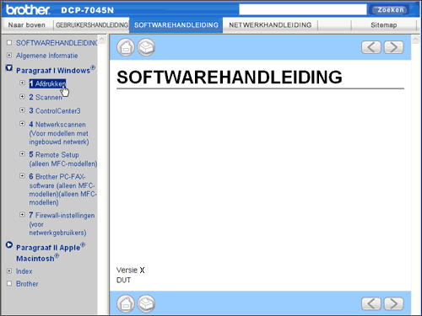
Task: Switch to NETWERKHANDLEIDING tab
Action: [x=270, y=25]
